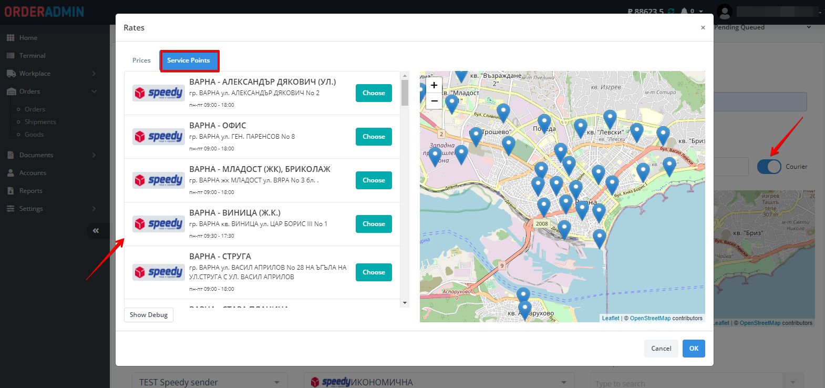
Task: Open Orders sub-item in sidebar
Action: click(x=35, y=109)
